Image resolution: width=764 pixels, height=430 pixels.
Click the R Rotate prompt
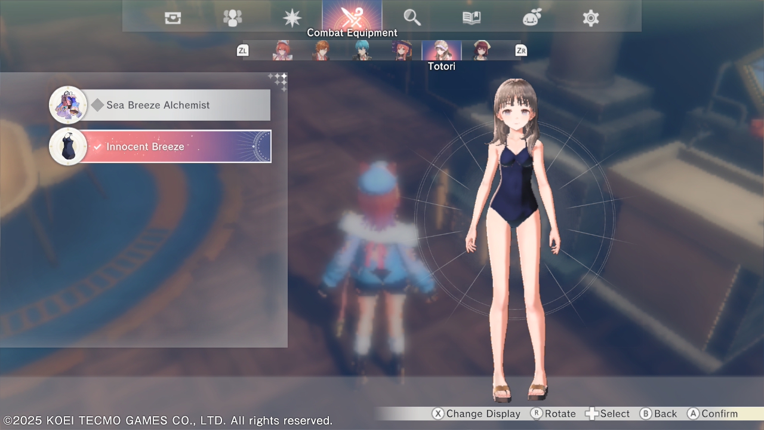553,414
